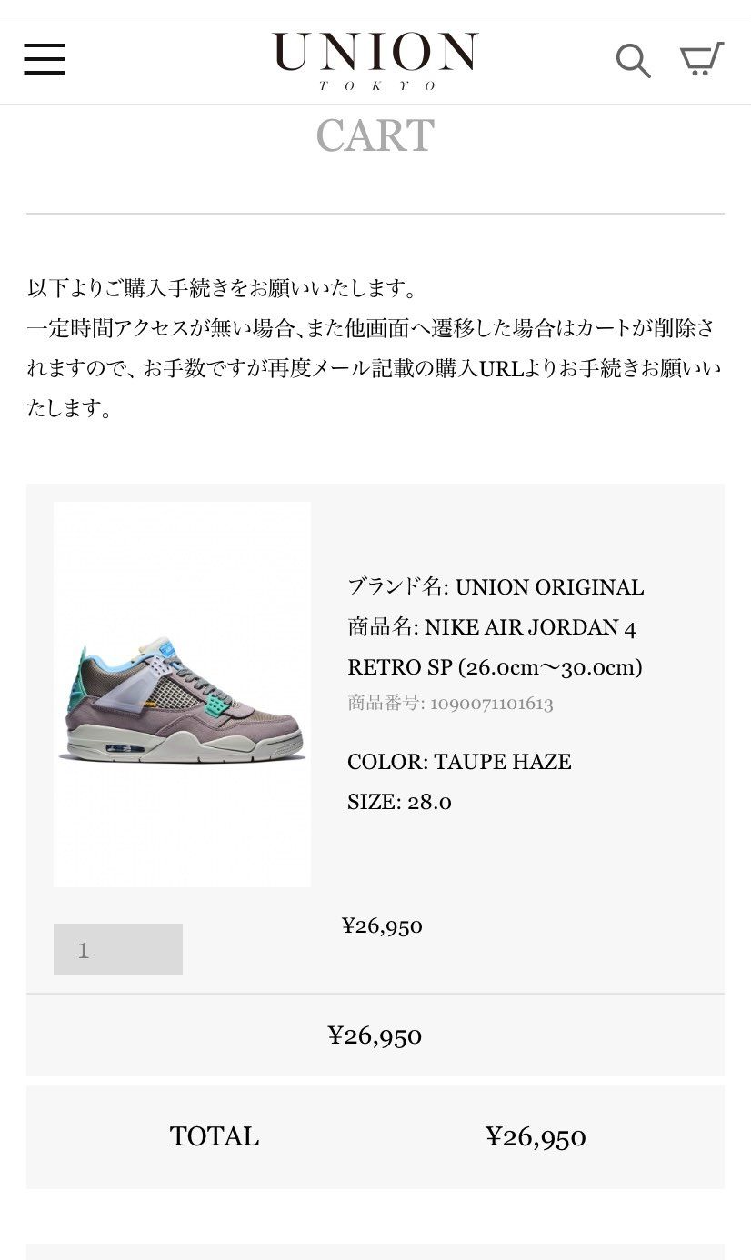Viewport: 751px width, 1260px height.
Task: Click the quantity field showing 1
Action: [x=118, y=949]
